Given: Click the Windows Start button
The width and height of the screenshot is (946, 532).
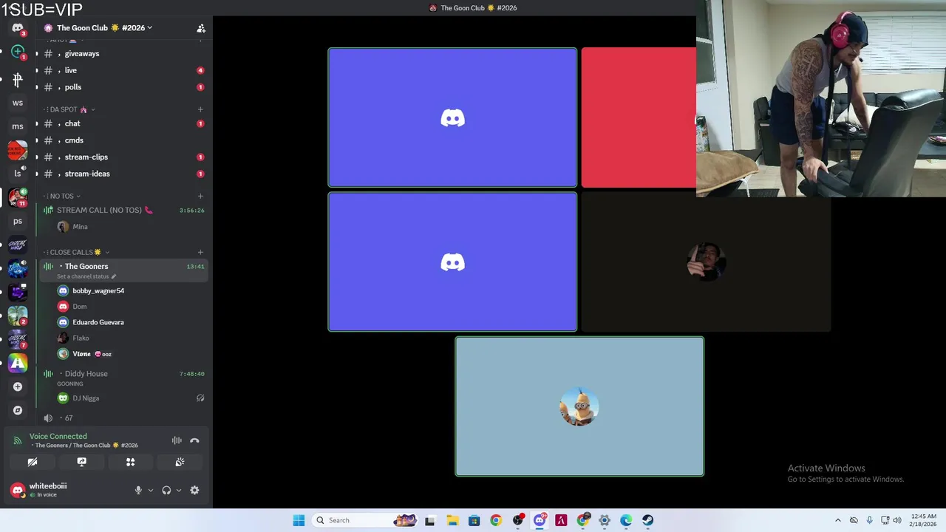Looking at the screenshot, I should pyautogui.click(x=299, y=520).
